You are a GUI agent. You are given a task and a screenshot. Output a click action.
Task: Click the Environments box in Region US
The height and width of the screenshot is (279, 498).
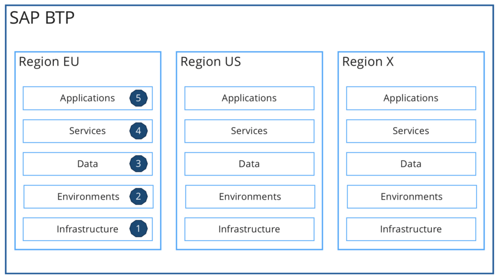(x=249, y=196)
